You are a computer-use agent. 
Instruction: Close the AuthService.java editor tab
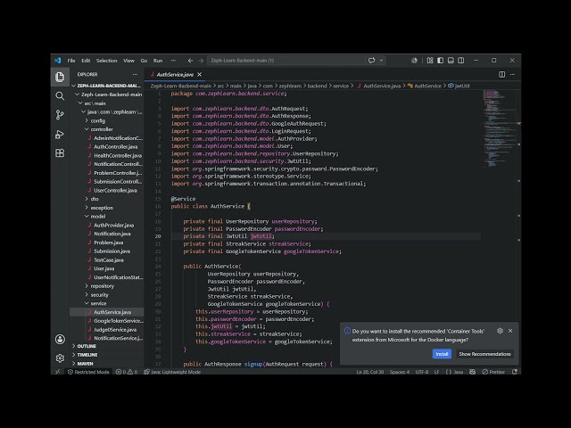[200, 74]
